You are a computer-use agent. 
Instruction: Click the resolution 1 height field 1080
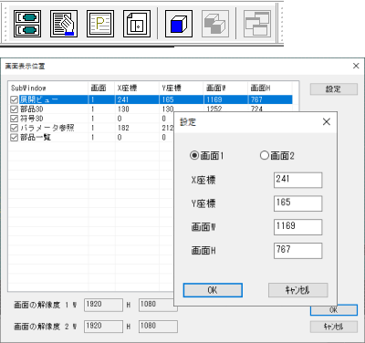point(158,305)
